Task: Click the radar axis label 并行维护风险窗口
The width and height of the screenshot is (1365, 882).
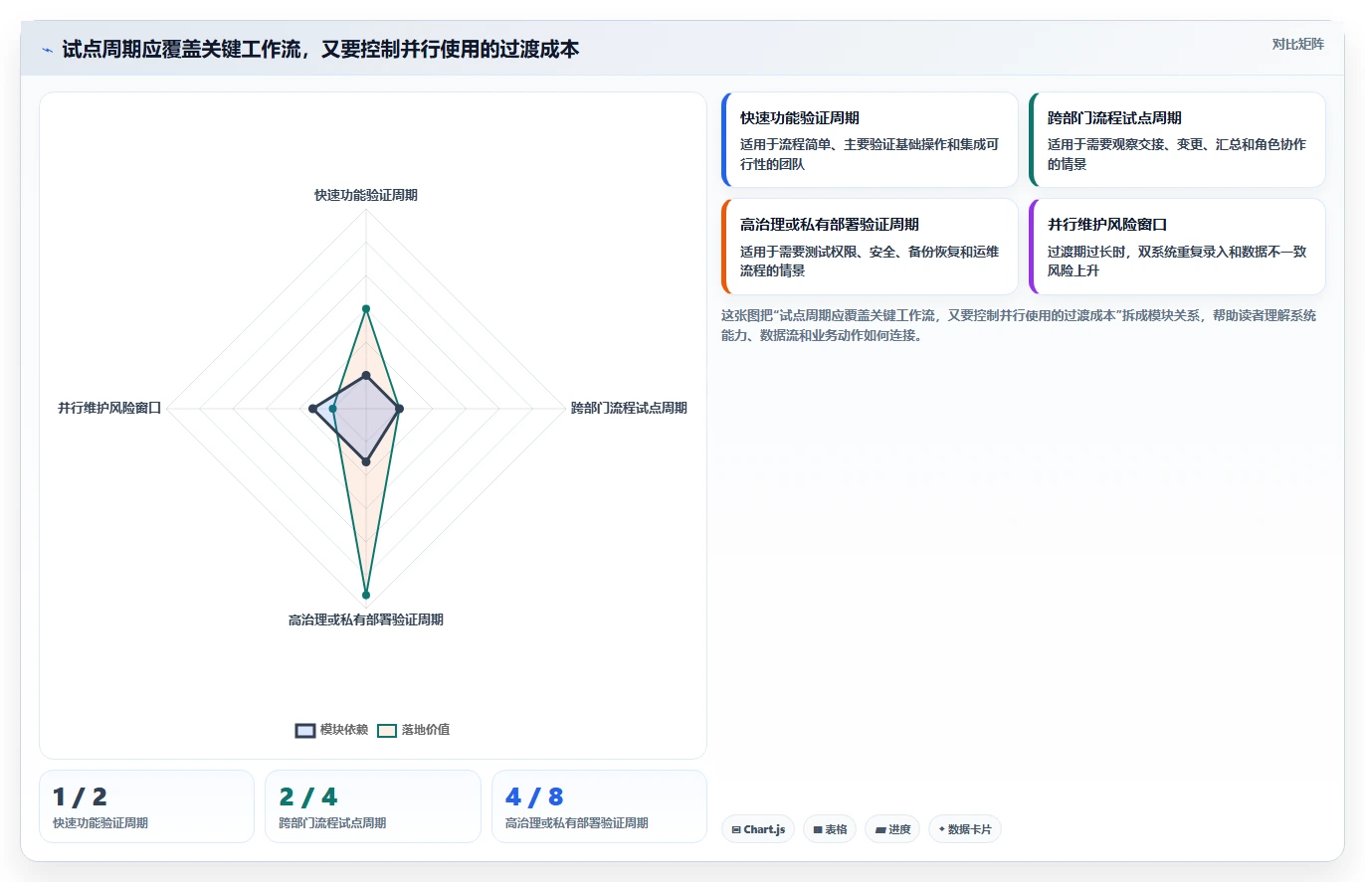Action: (109, 408)
